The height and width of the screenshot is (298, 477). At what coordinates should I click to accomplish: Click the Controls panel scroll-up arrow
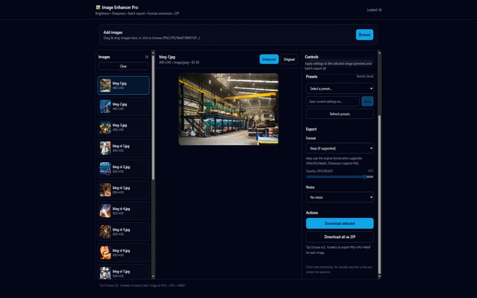pos(379,53)
